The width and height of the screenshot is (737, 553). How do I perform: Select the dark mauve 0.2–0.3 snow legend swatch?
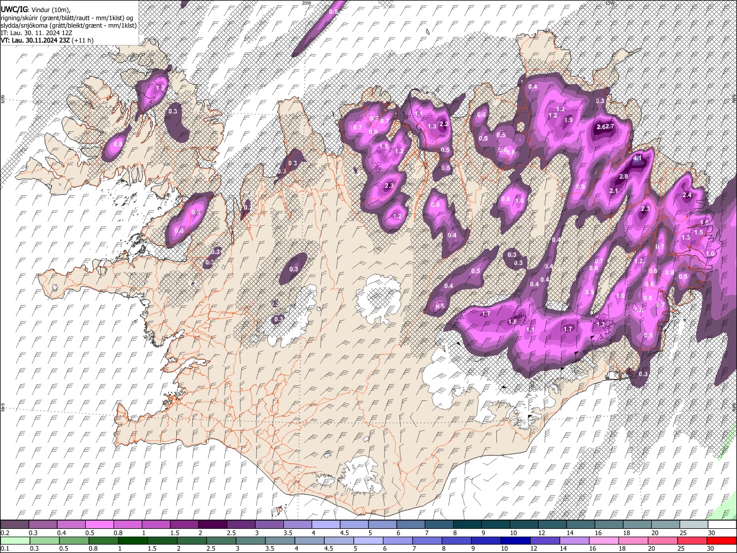pos(15,525)
